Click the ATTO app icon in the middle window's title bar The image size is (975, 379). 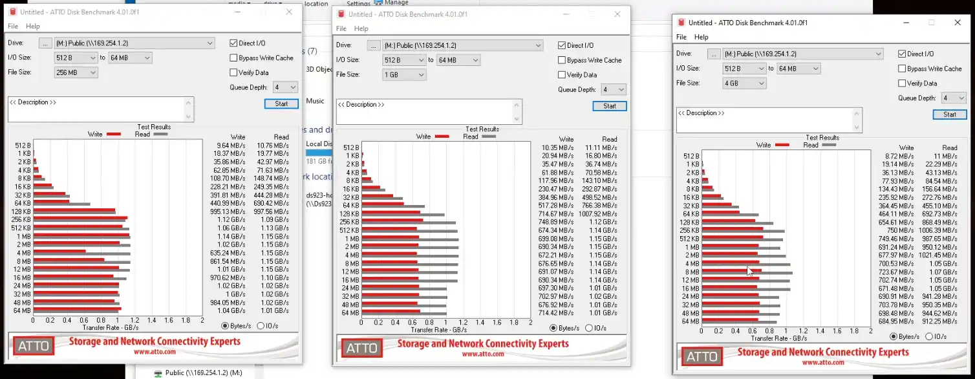point(341,14)
